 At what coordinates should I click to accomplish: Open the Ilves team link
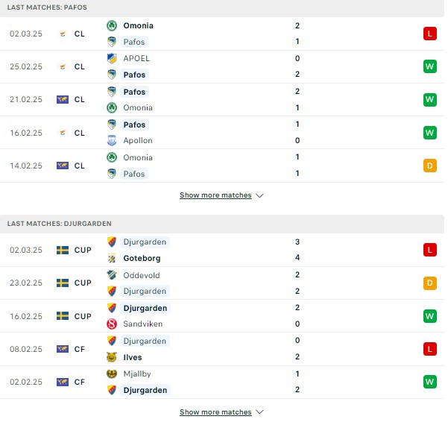point(133,357)
